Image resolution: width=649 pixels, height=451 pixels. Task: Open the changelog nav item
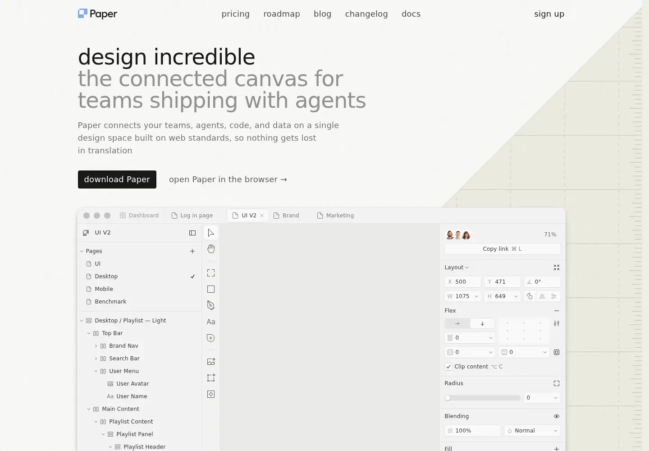pyautogui.click(x=366, y=14)
